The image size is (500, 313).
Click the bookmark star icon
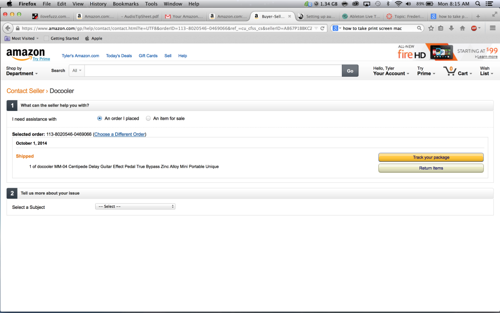(431, 28)
